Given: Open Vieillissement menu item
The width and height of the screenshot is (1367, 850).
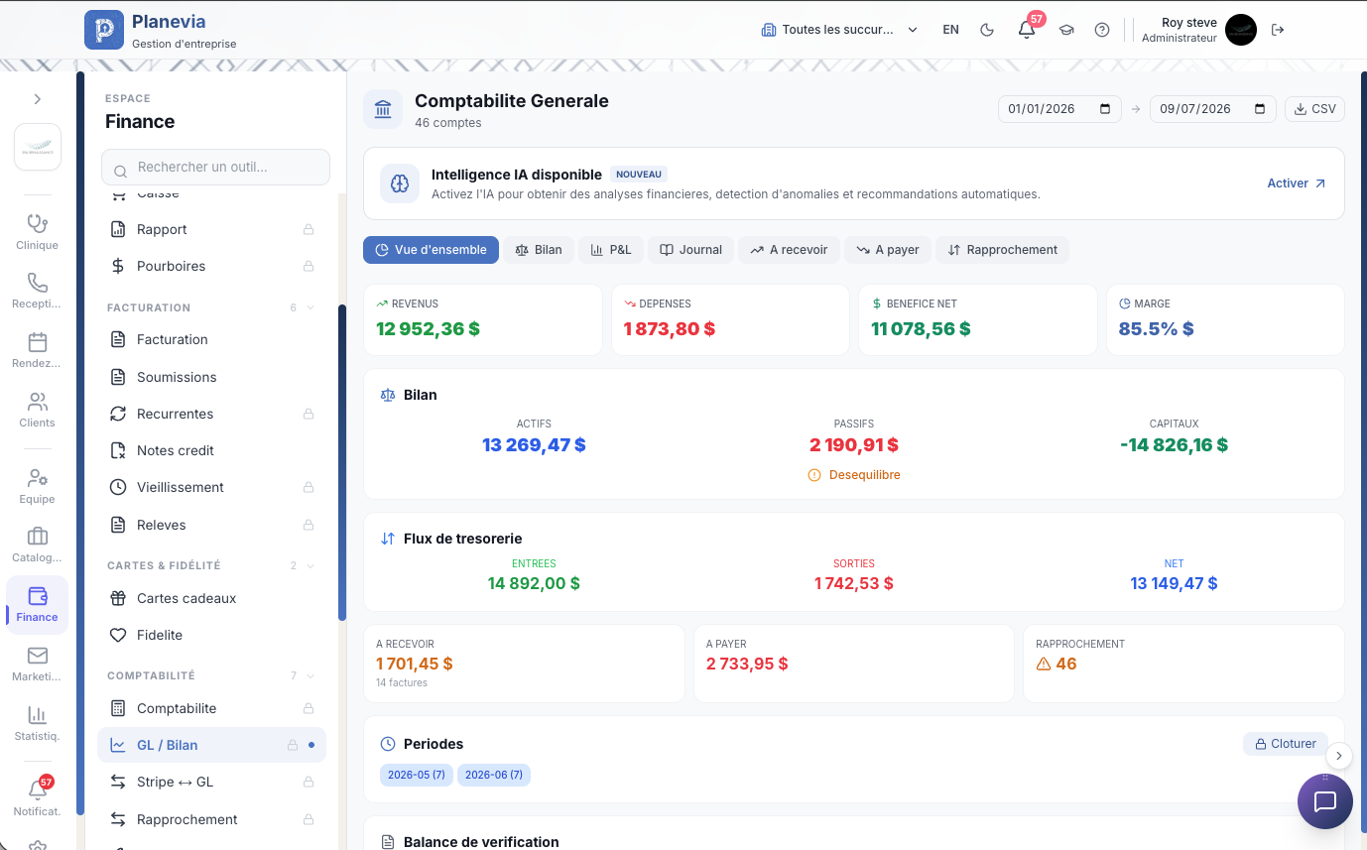Looking at the screenshot, I should (212, 487).
